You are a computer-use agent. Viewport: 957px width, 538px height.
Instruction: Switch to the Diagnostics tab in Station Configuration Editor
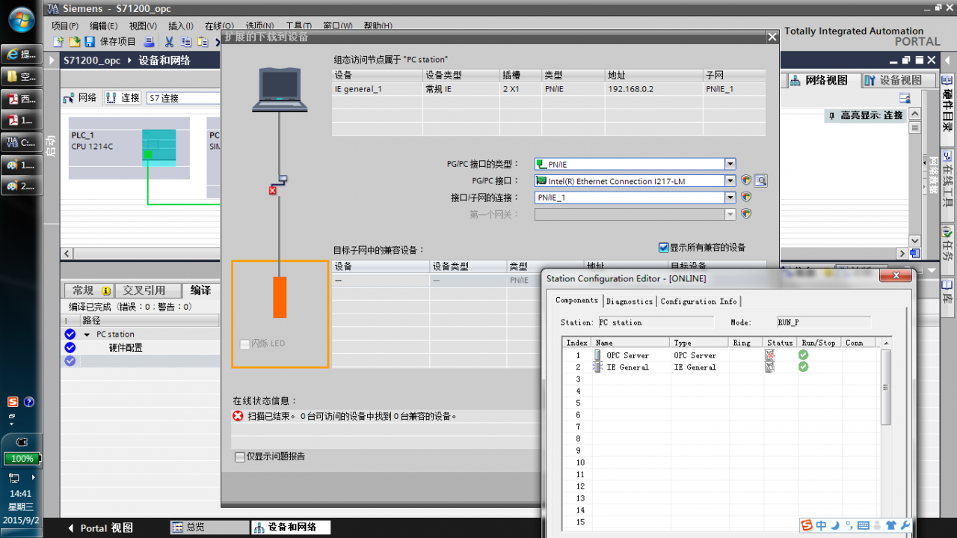630,302
